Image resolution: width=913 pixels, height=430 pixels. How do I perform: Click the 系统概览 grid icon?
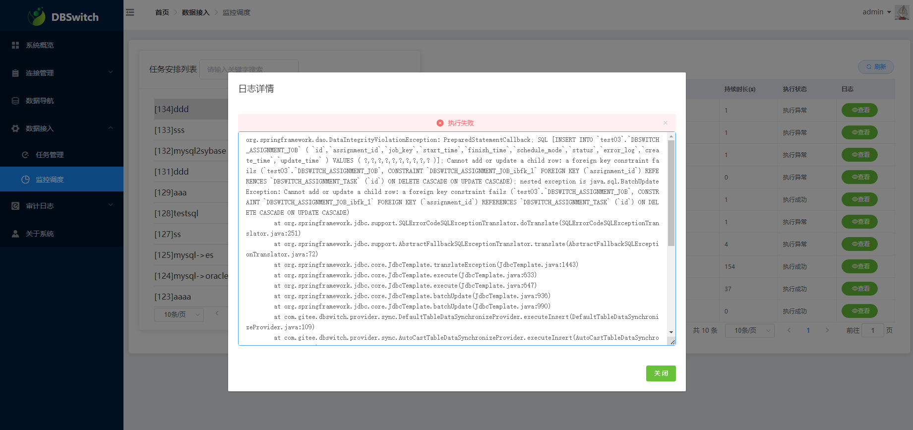[15, 45]
